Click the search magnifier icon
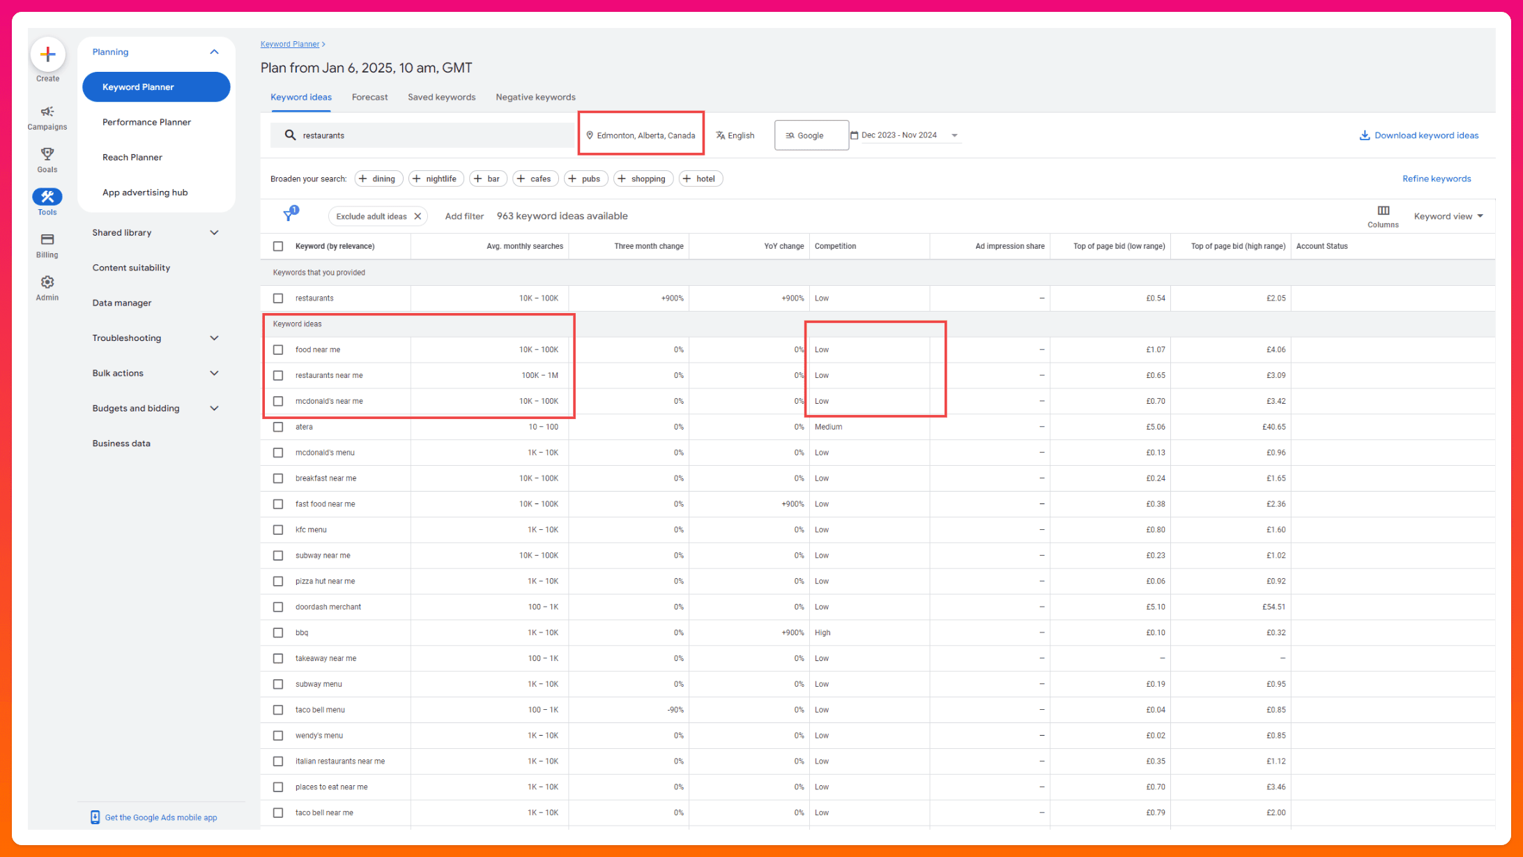1523x857 pixels. [290, 135]
